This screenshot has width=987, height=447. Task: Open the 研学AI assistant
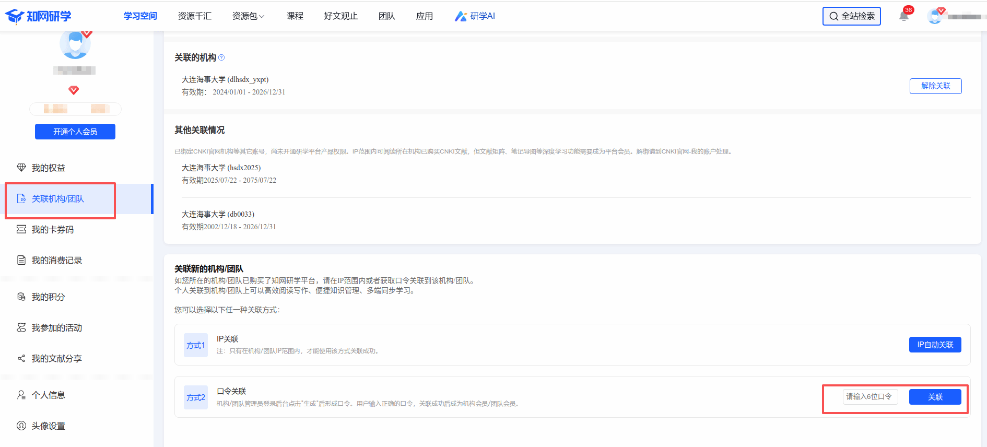pyautogui.click(x=475, y=16)
